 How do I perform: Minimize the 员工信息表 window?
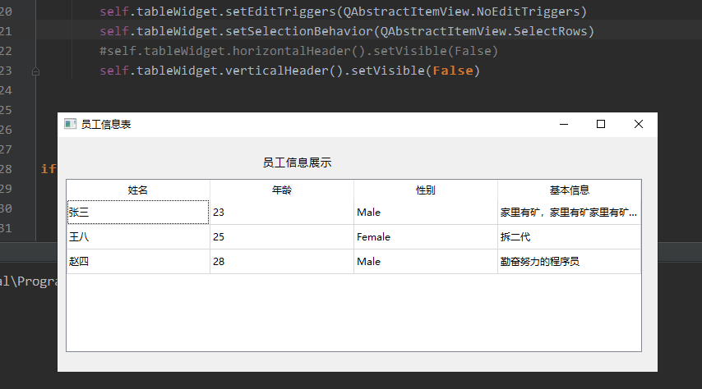click(564, 124)
